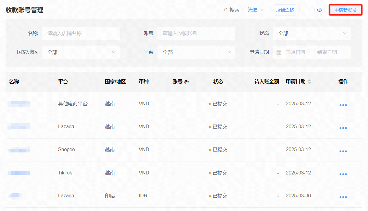Click the 店铺迁移 store migration button
This screenshot has width=368, height=211.
(x=285, y=10)
